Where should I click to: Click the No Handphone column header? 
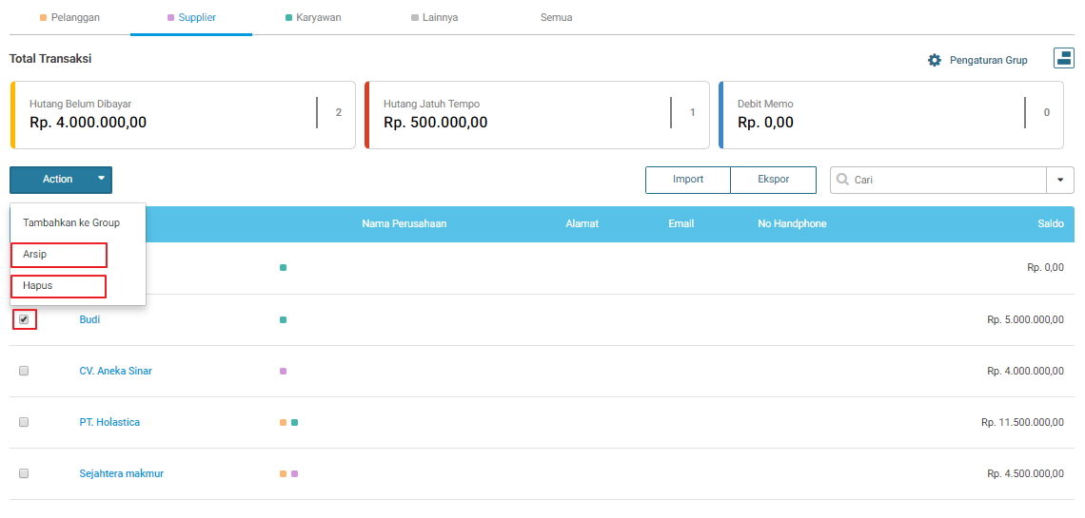point(792,223)
